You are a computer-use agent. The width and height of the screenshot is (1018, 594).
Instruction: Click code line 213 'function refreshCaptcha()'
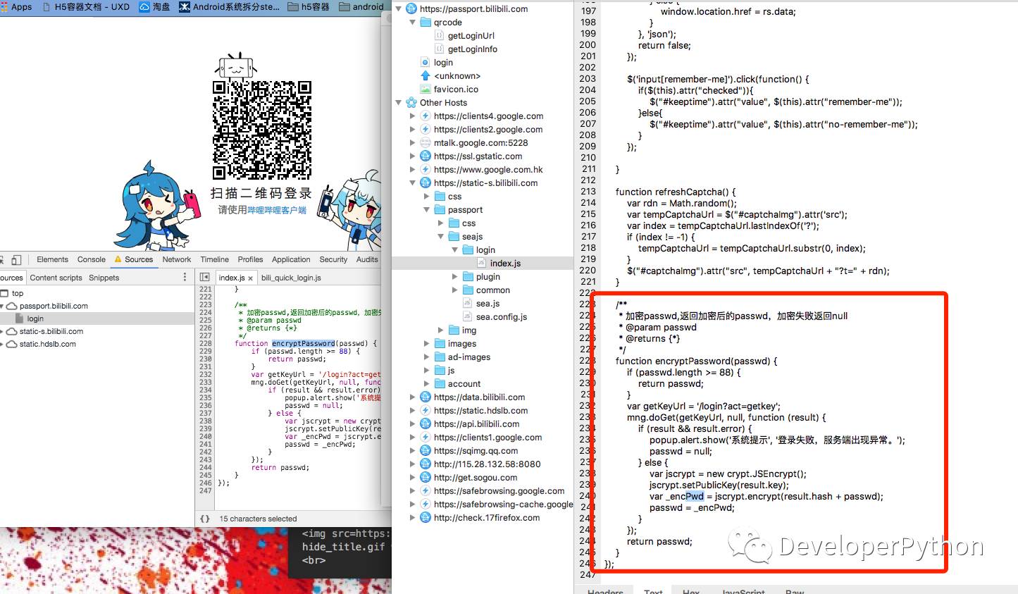pos(675,192)
